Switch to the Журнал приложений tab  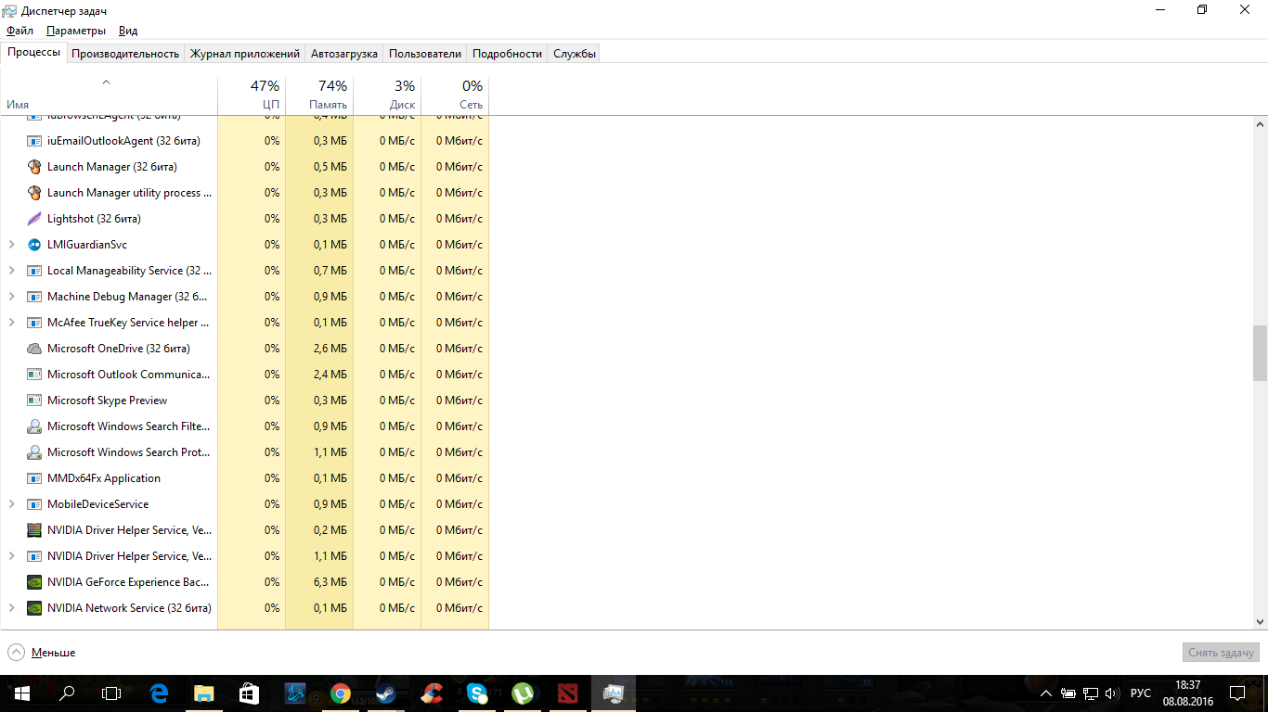point(245,54)
